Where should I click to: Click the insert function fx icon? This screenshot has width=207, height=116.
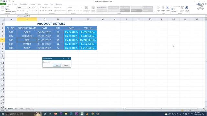[x=25, y=16]
